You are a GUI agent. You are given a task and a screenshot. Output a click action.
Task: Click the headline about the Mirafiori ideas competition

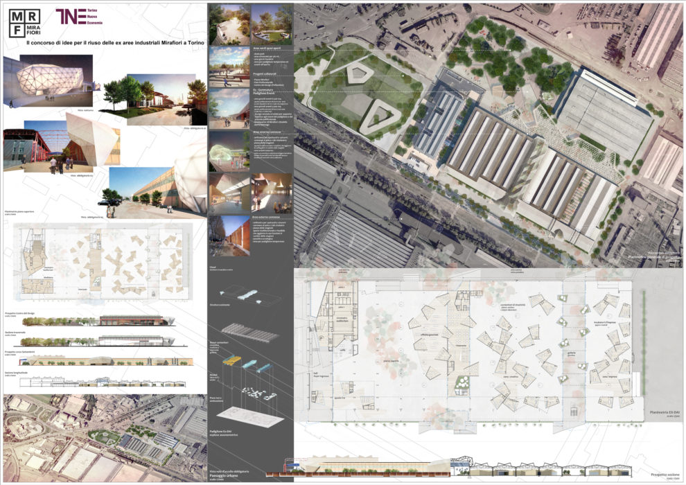pos(114,44)
